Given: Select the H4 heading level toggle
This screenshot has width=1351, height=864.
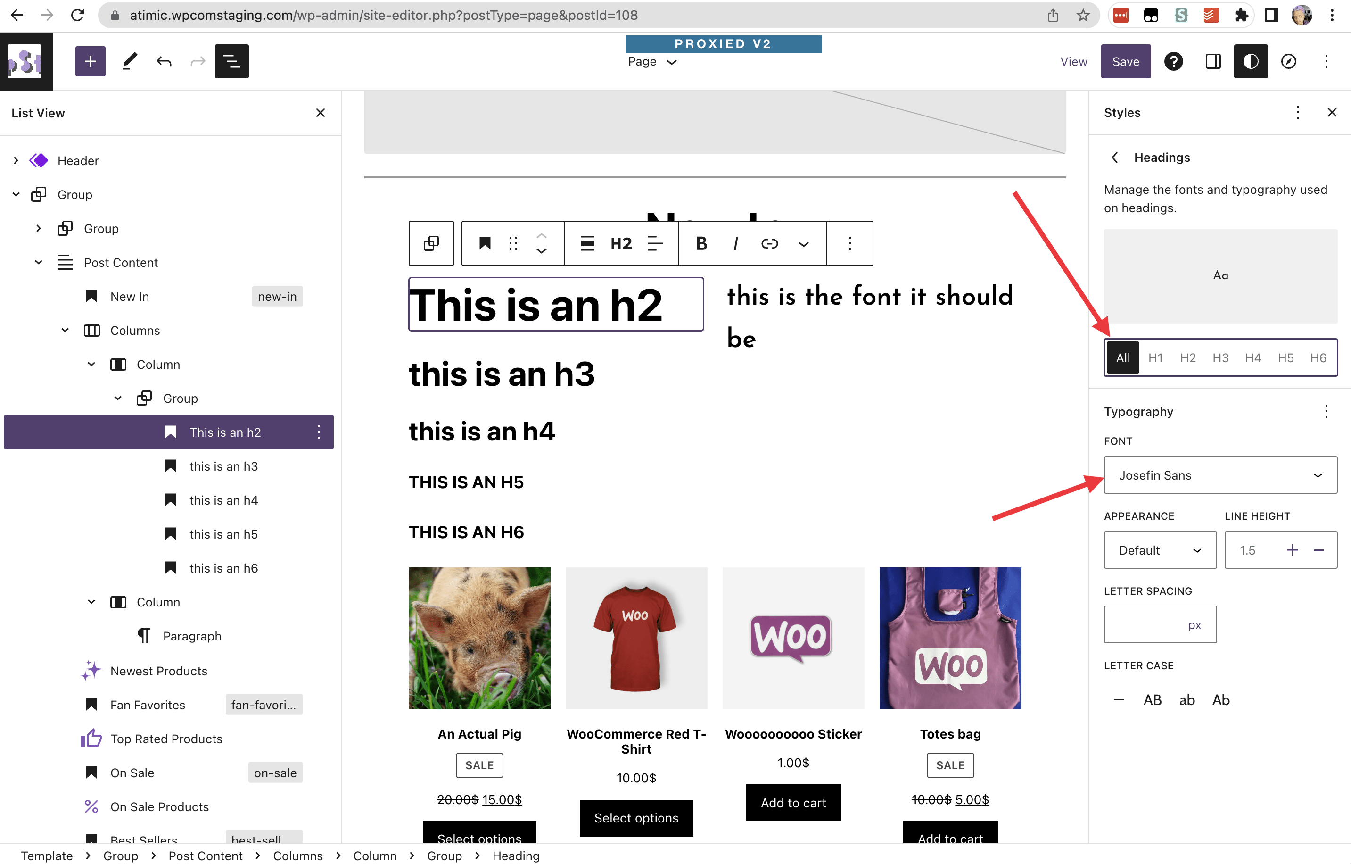Looking at the screenshot, I should [1252, 357].
